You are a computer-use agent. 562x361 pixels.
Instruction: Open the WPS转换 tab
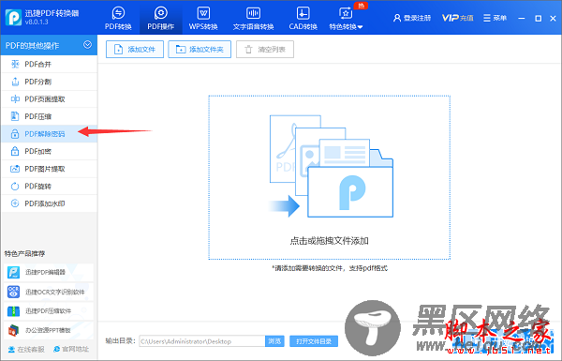(203, 18)
